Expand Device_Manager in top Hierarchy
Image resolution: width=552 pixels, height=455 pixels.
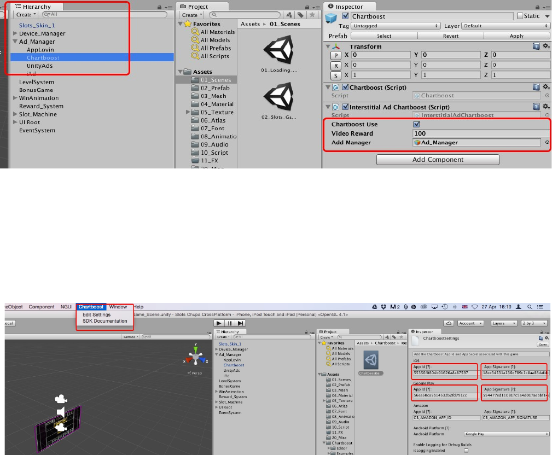[15, 33]
